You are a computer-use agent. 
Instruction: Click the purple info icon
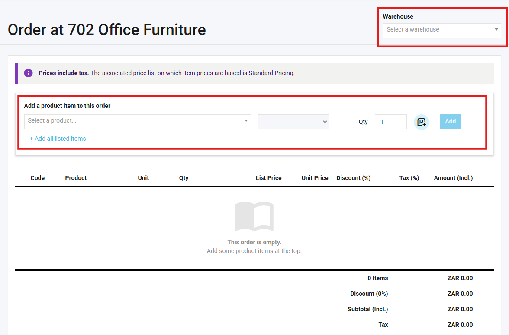coord(29,73)
